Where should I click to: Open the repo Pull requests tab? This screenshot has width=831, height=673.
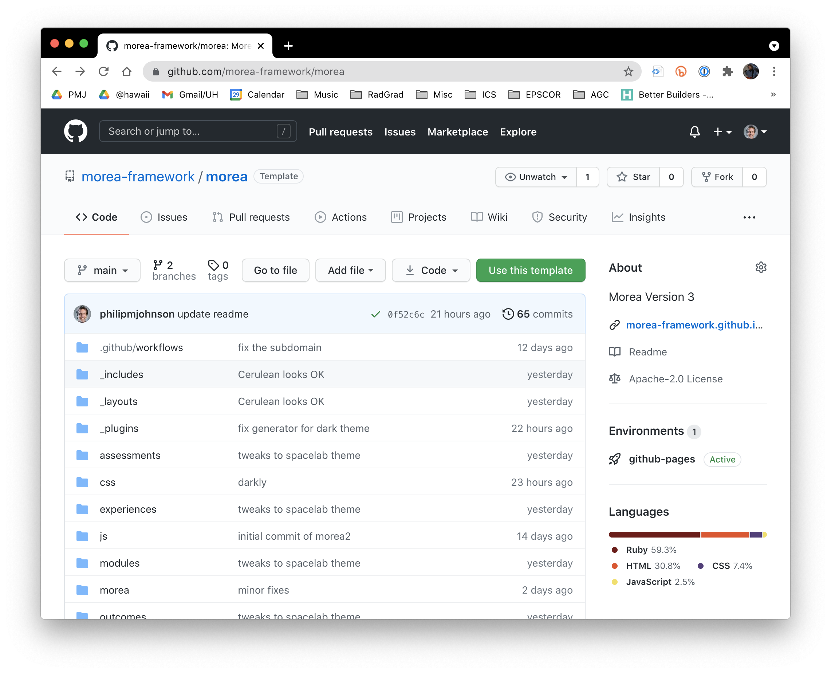pos(251,217)
